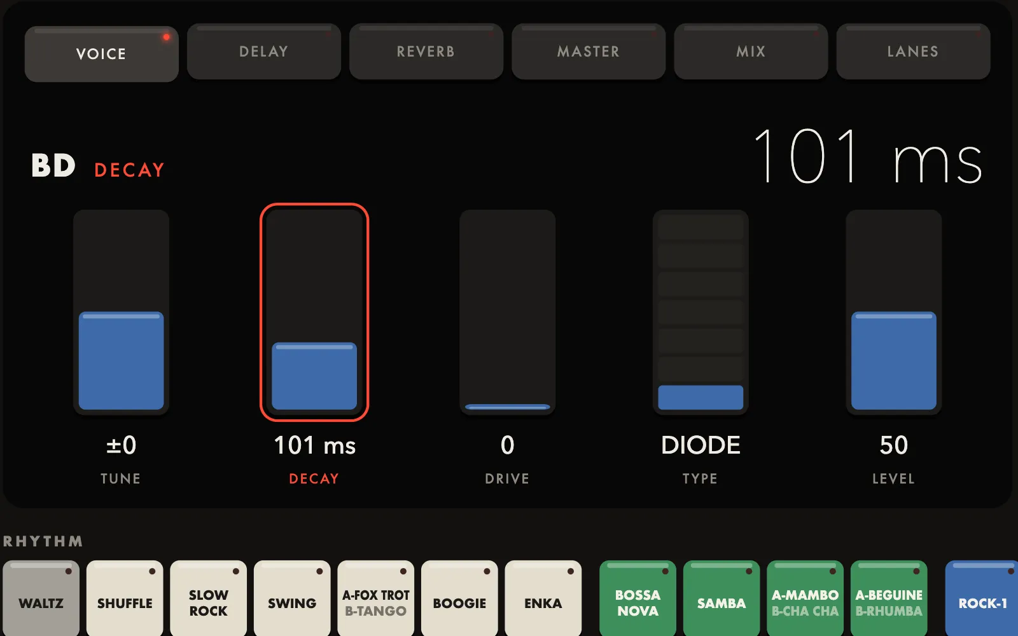Select the ROCK-1 rhythm button
1018x636 pixels.
coord(982,599)
